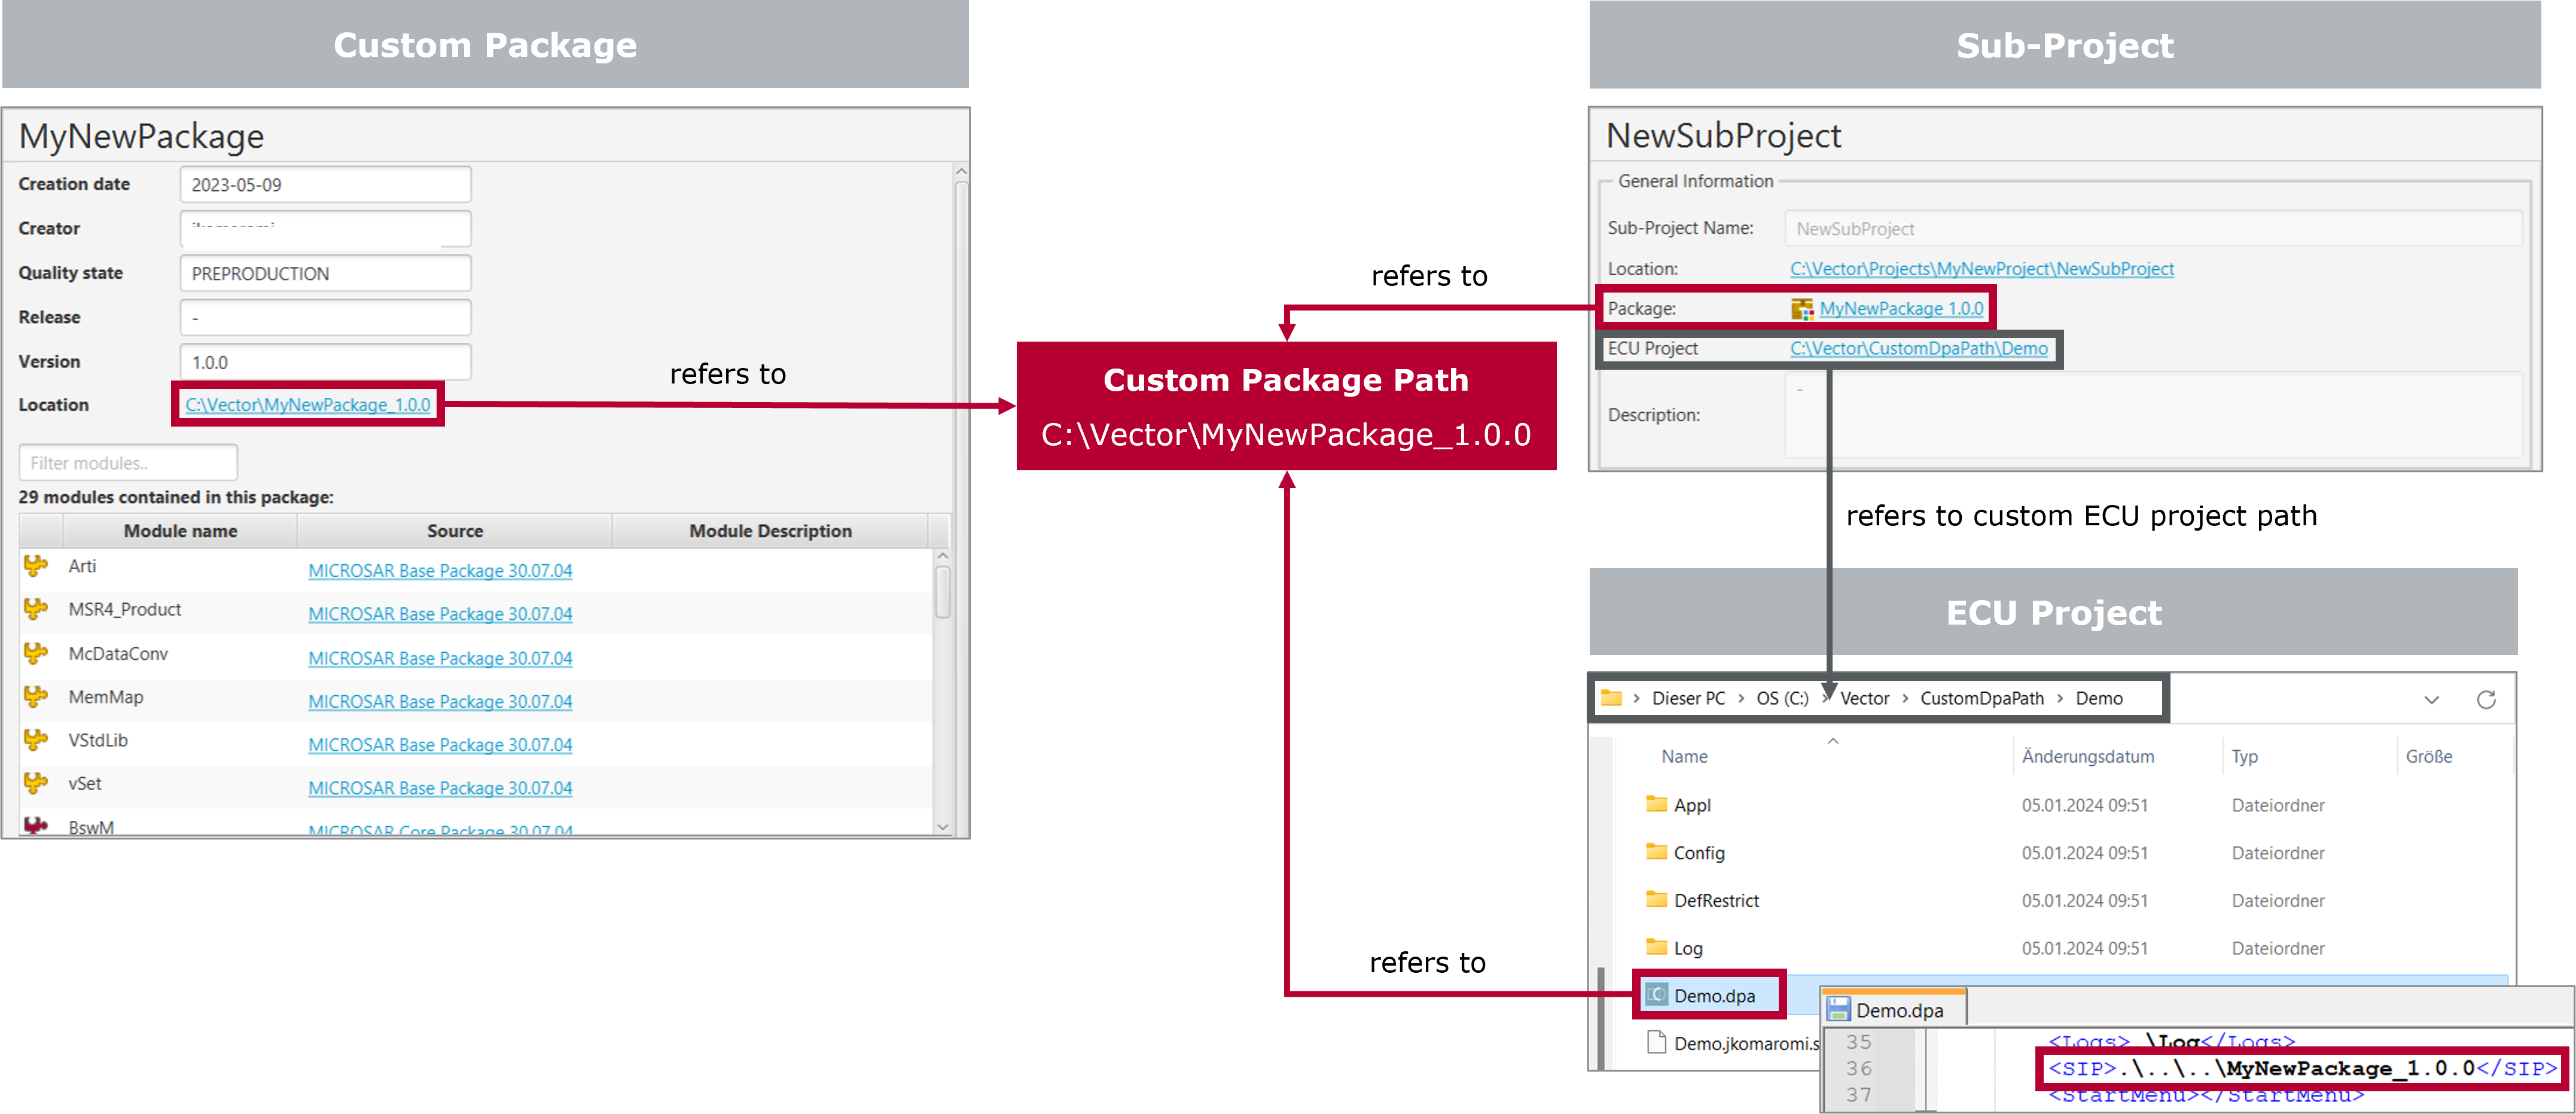Click the red BswM module icon
The height and width of the screenshot is (1114, 2576).
click(x=36, y=826)
